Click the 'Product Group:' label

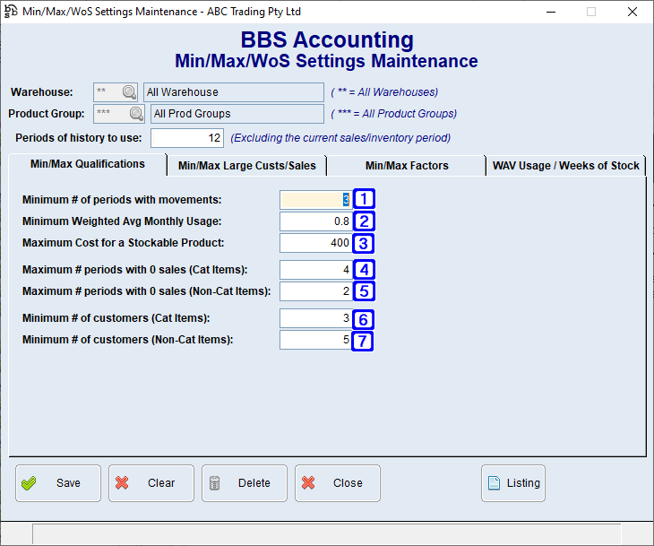[x=47, y=114]
